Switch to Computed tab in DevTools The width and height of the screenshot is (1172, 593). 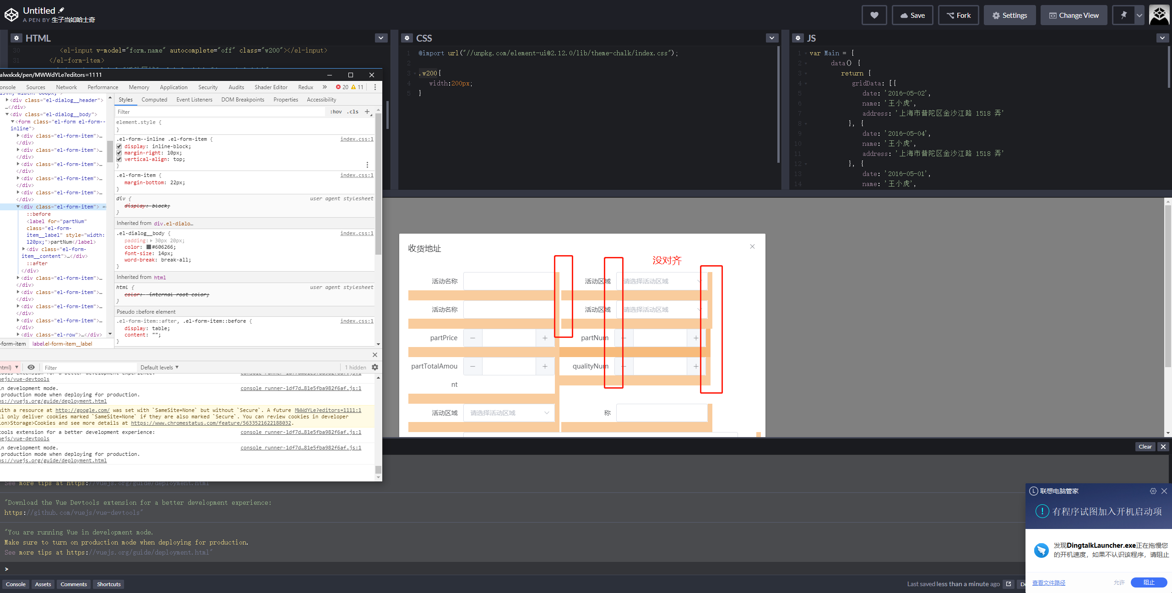point(154,99)
